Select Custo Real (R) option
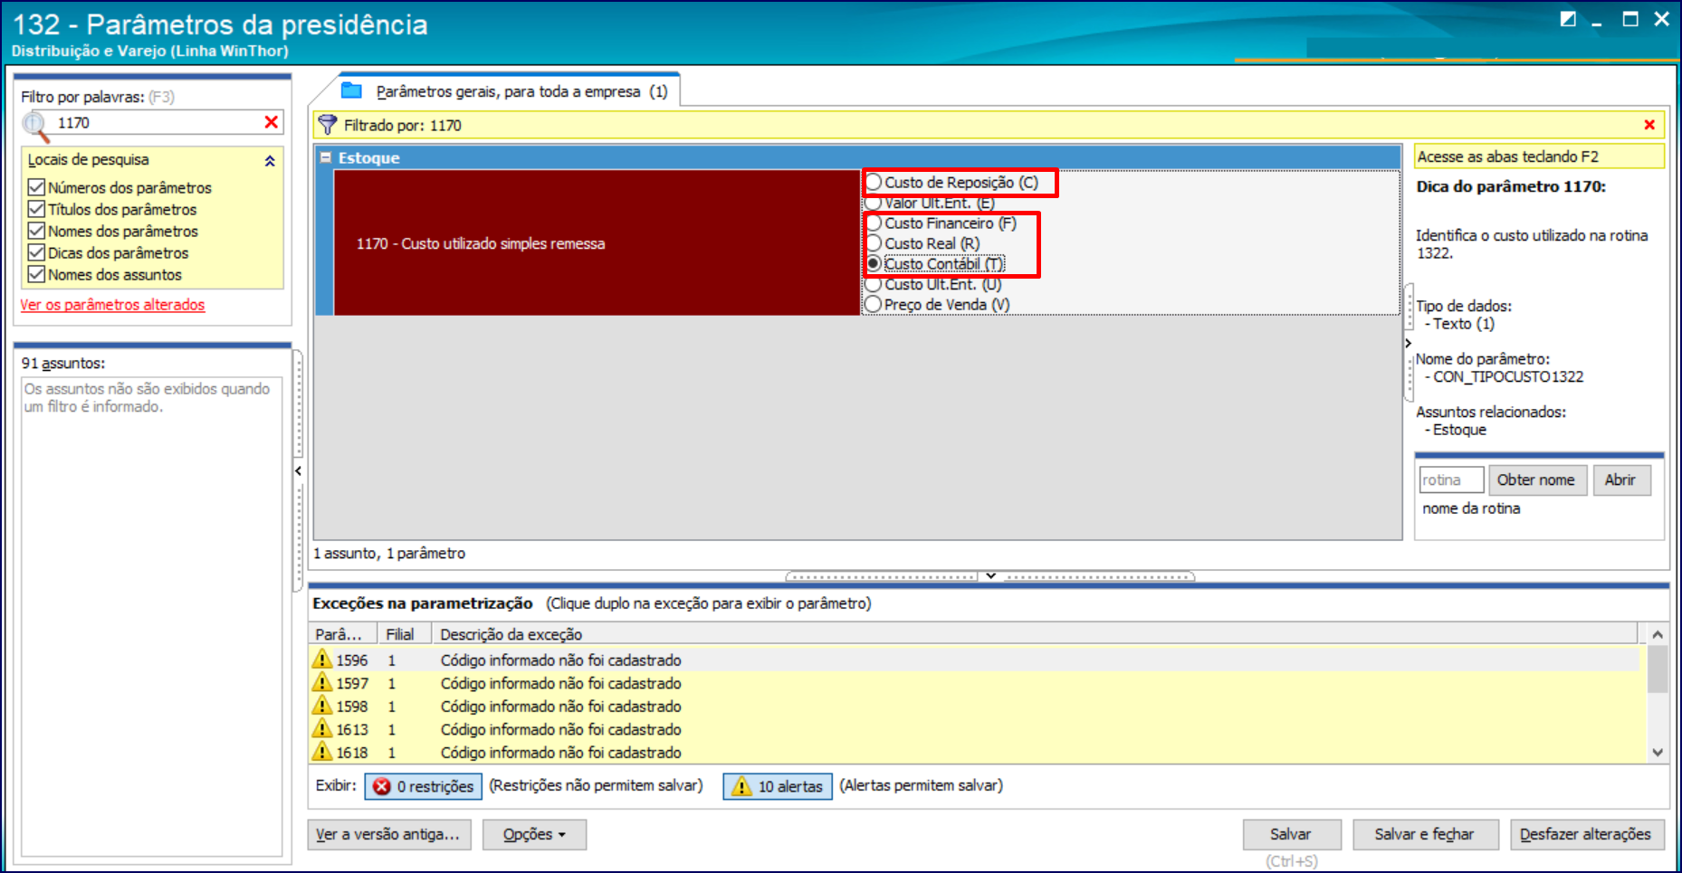This screenshot has height=873, width=1682. click(874, 243)
